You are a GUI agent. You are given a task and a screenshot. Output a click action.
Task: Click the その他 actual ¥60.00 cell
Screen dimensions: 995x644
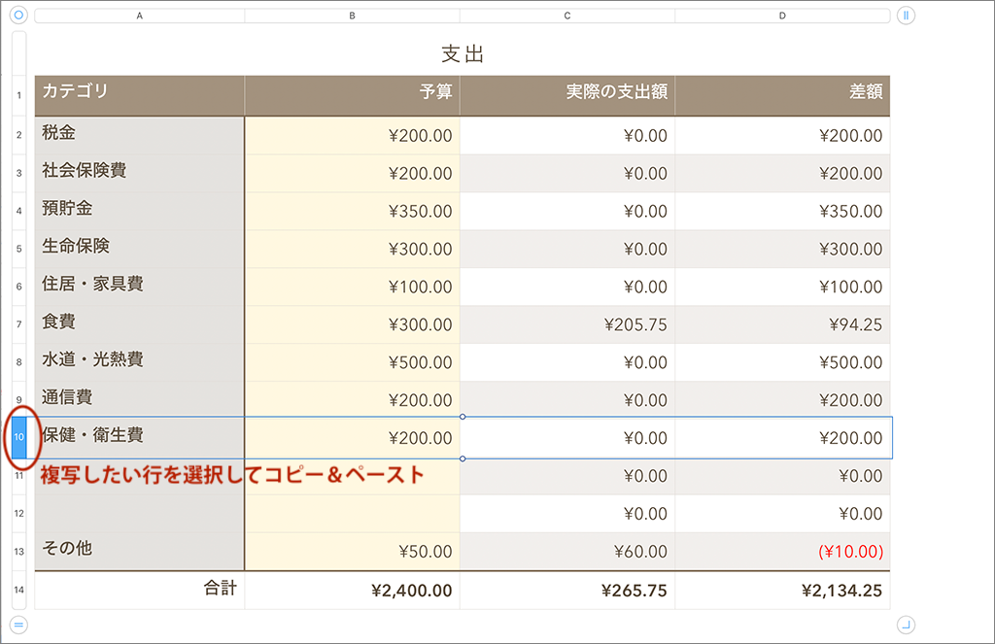click(x=567, y=552)
